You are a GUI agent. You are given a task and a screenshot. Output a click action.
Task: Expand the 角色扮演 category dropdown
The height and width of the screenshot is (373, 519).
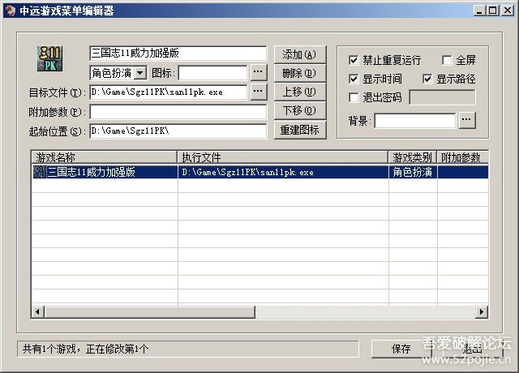point(140,74)
